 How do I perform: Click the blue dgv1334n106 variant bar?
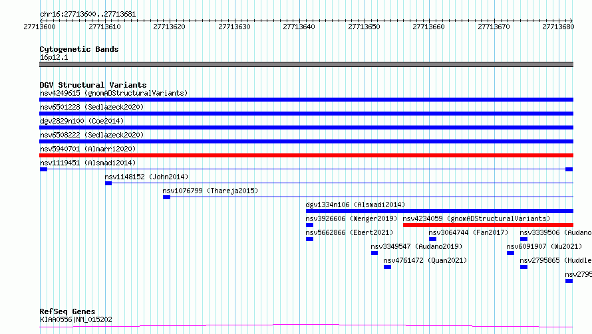point(440,211)
